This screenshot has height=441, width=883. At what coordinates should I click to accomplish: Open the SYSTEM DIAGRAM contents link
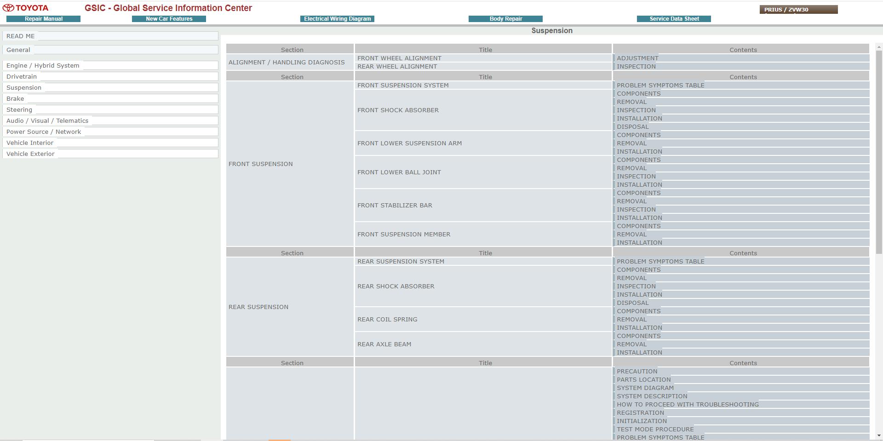coord(645,388)
